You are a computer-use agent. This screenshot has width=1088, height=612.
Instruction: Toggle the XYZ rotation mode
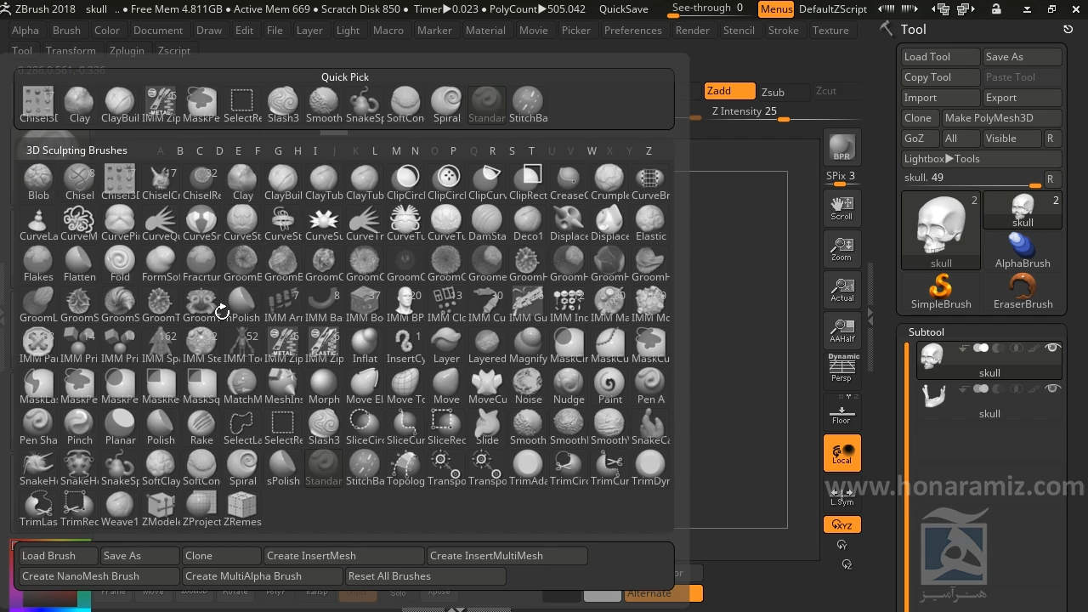[841, 524]
